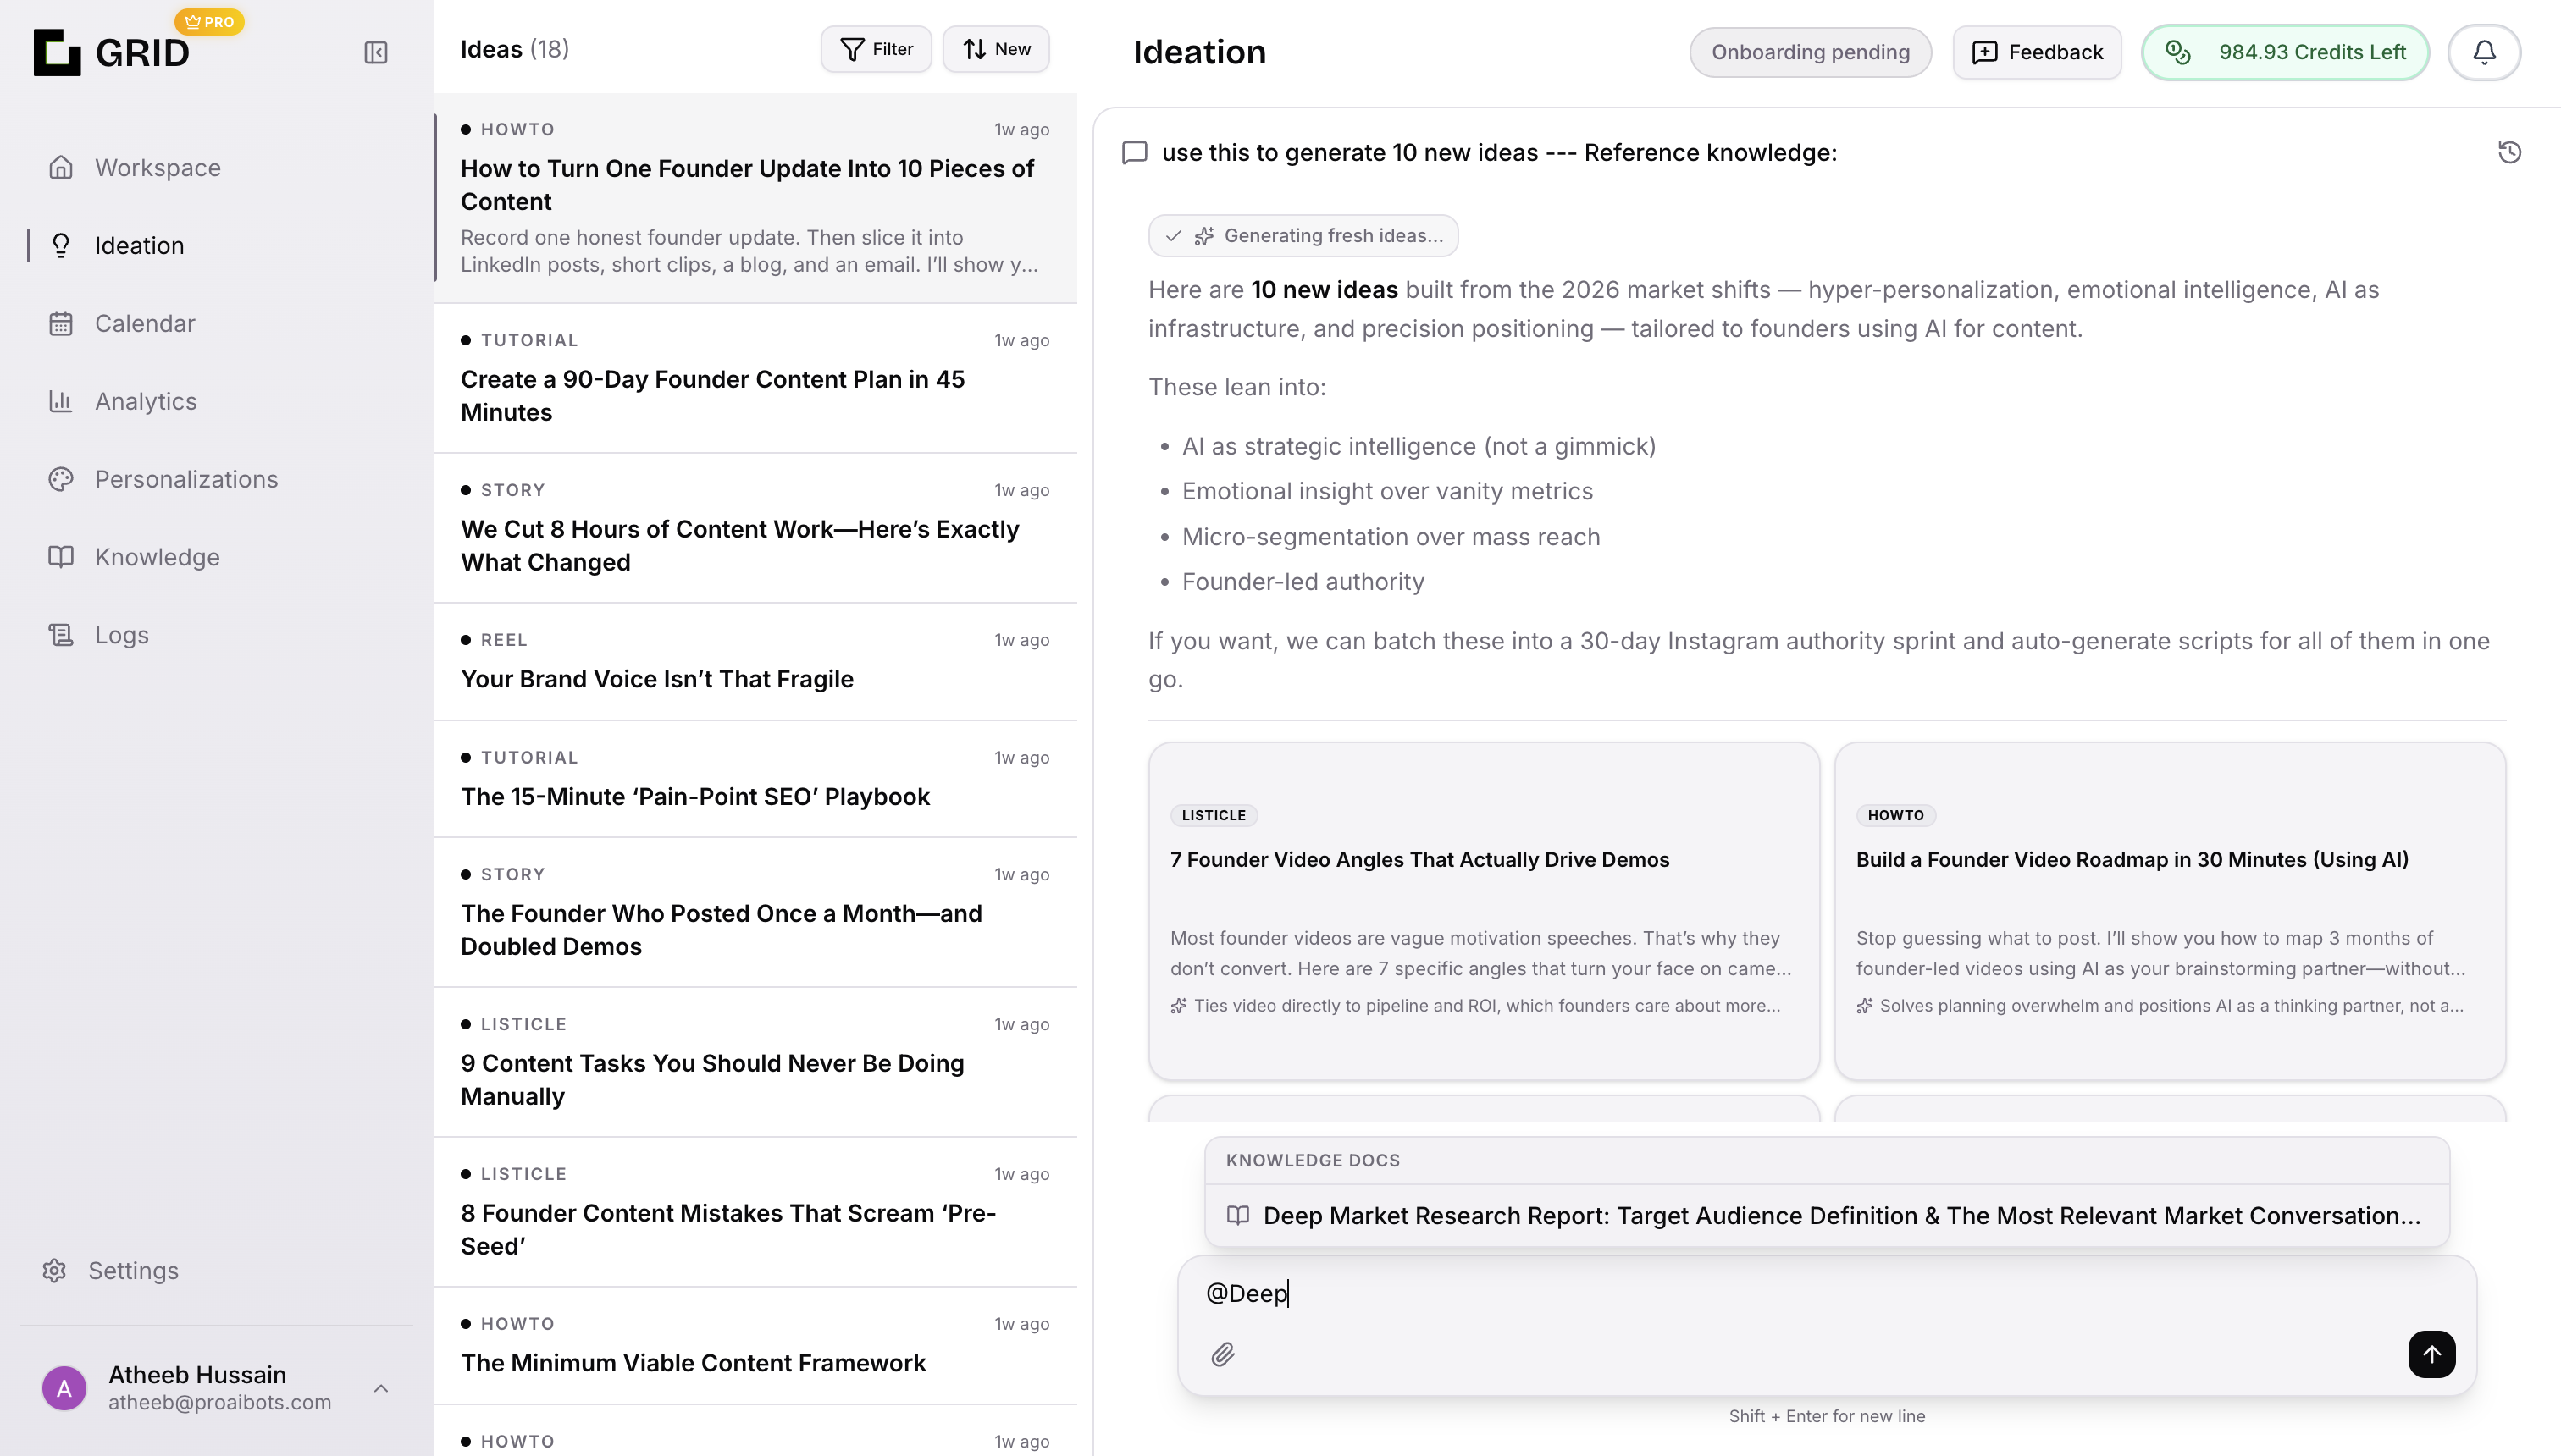The width and height of the screenshot is (2561, 1456).
Task: Open Settings with the gear icon
Action: pos(54,1270)
